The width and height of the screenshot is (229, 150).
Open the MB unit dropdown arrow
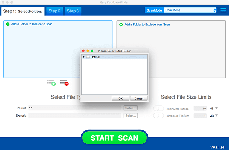(216, 115)
